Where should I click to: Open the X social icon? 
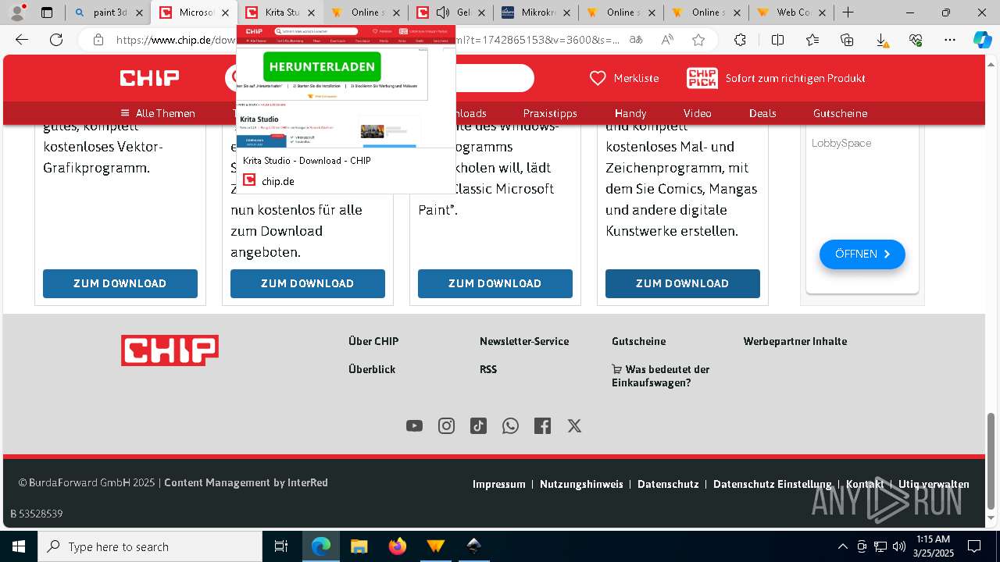pyautogui.click(x=574, y=425)
